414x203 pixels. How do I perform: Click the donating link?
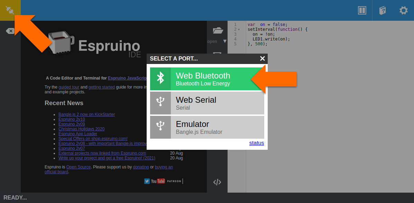[141, 167]
